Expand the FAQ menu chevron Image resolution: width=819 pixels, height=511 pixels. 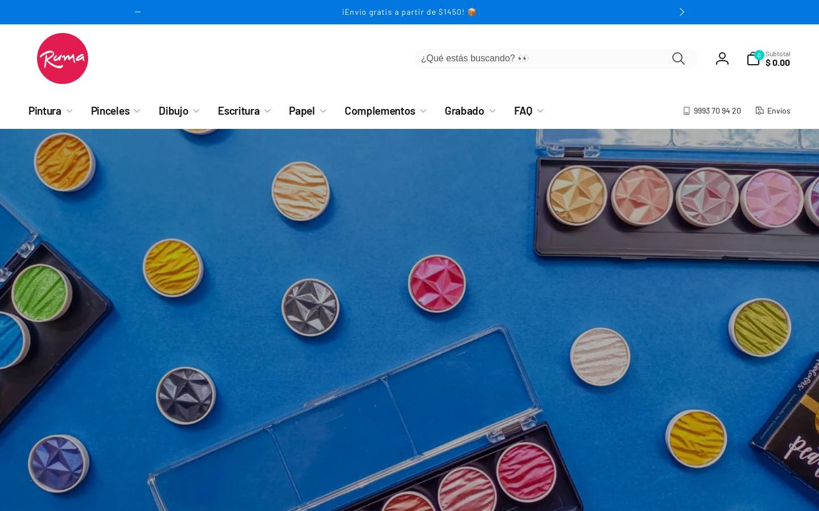[540, 111]
